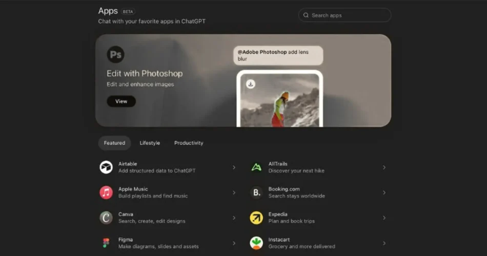
Task: Select the Expedia app icon
Action: point(256,218)
